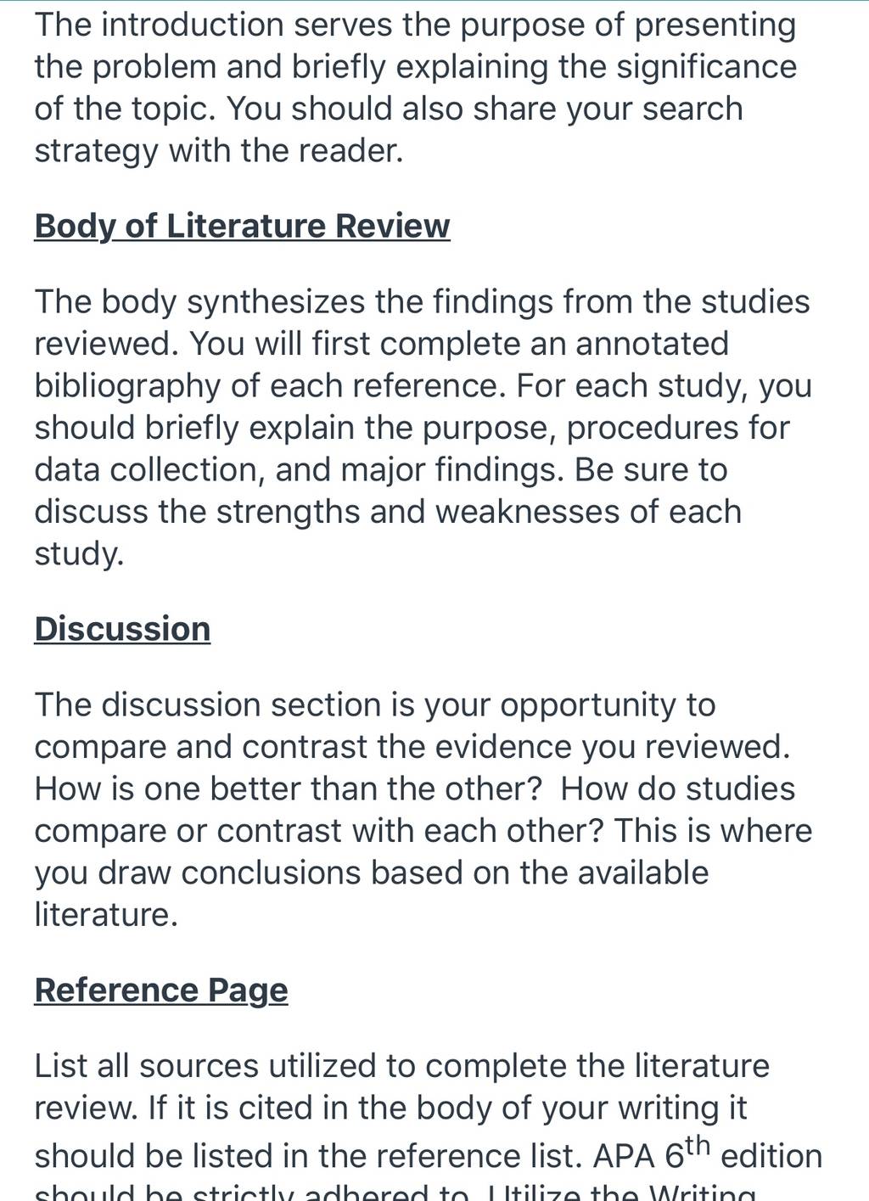Click the words 'annotated' in the body paragraph
Image resolution: width=869 pixels, height=1201 pixels.
[652, 344]
